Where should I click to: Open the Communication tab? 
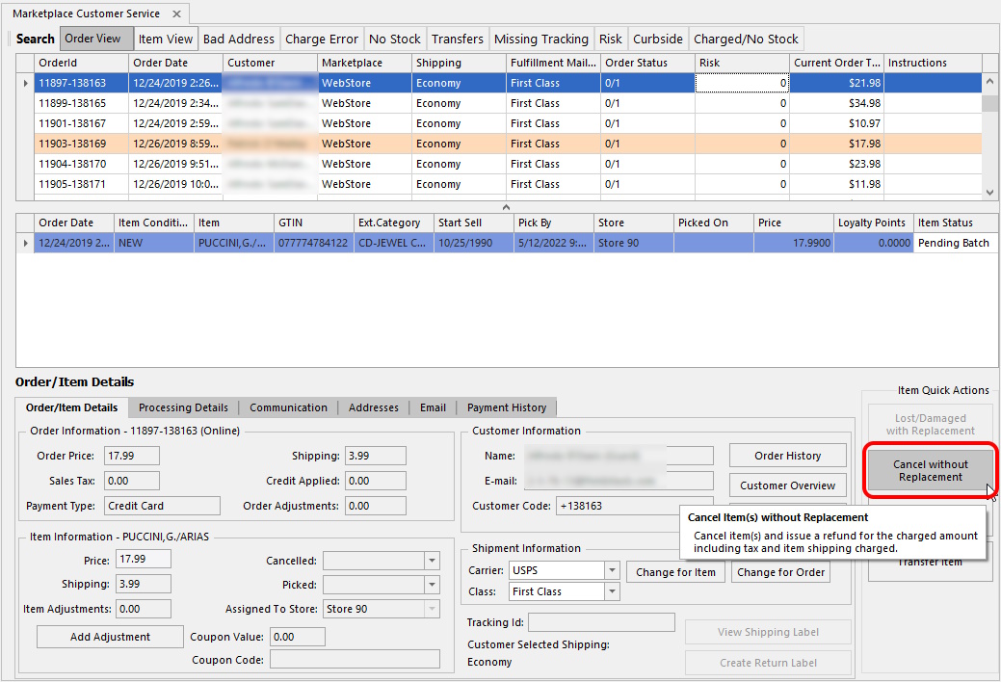pyautogui.click(x=289, y=407)
